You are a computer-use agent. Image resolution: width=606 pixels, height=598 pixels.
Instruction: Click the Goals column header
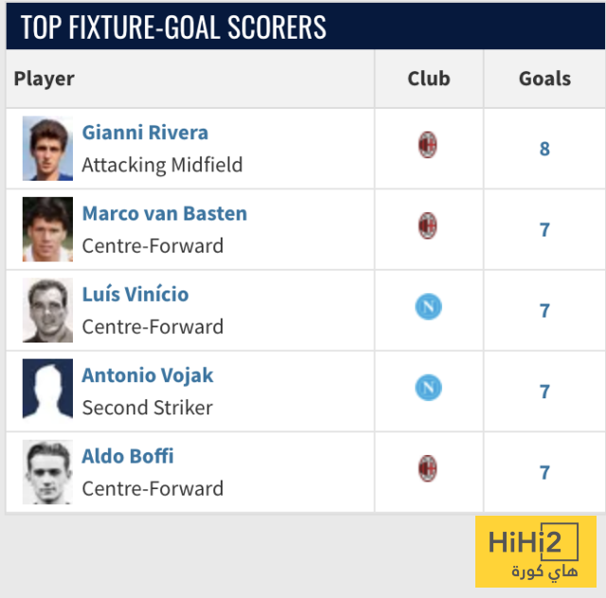[544, 79]
